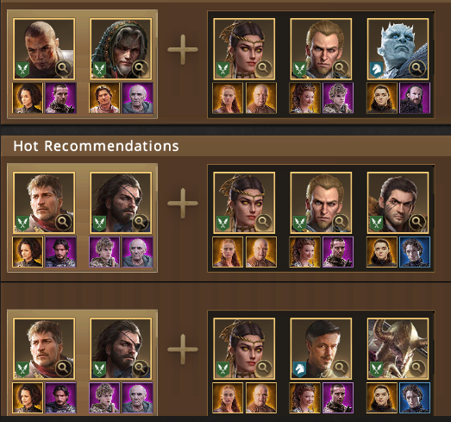Click the plus sign in the top lineup row
Viewport: 451px width, 422px height.
tap(183, 49)
